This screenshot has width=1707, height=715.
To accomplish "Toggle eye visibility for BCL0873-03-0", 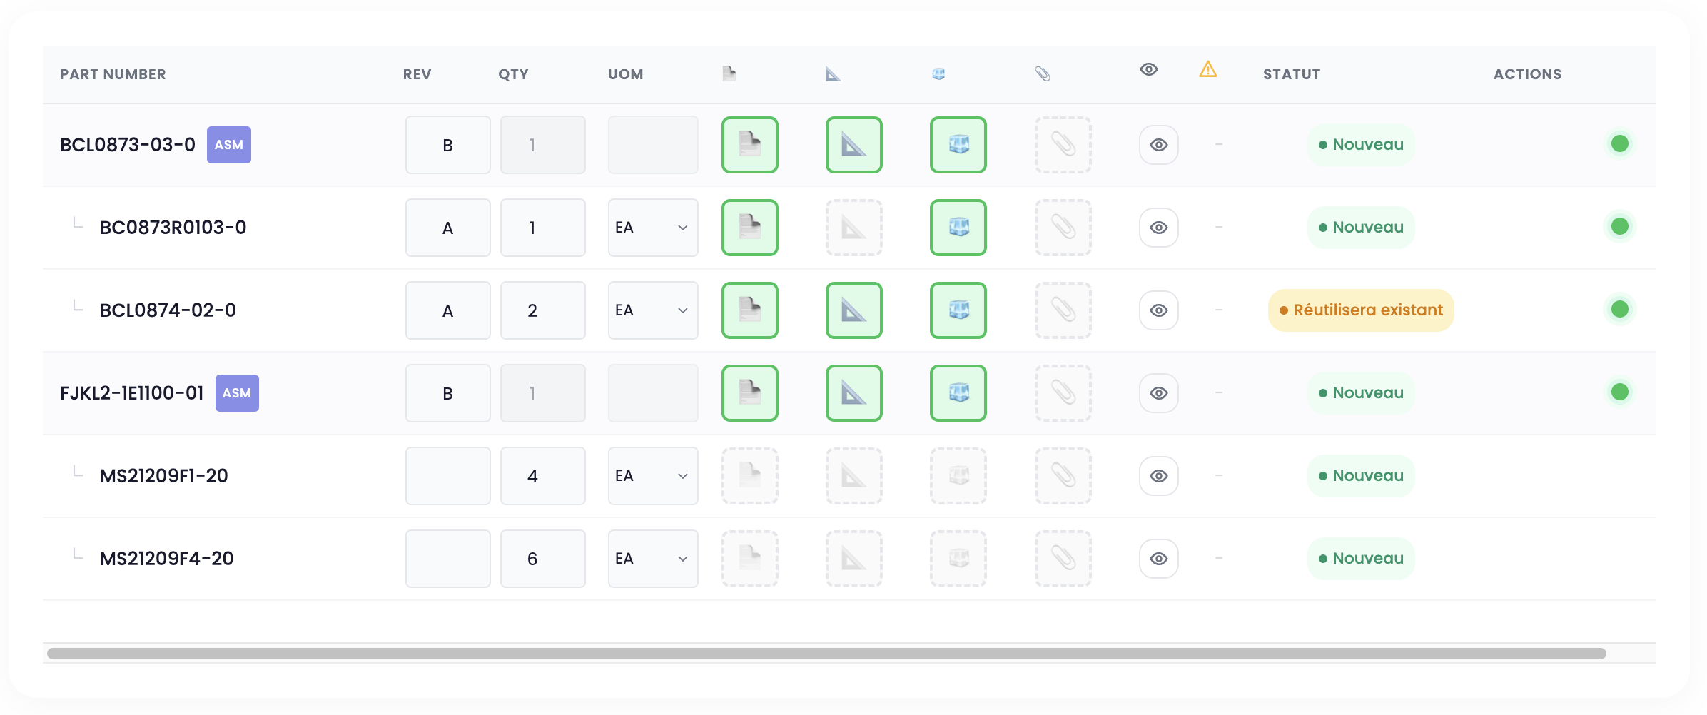I will coord(1158,145).
